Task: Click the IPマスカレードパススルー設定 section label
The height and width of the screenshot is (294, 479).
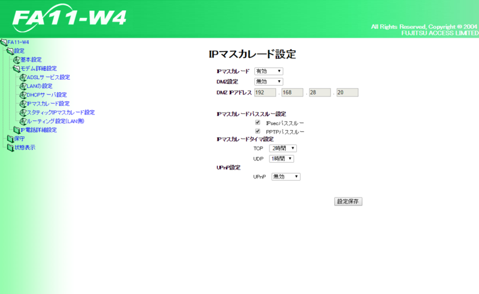Action: pos(251,114)
